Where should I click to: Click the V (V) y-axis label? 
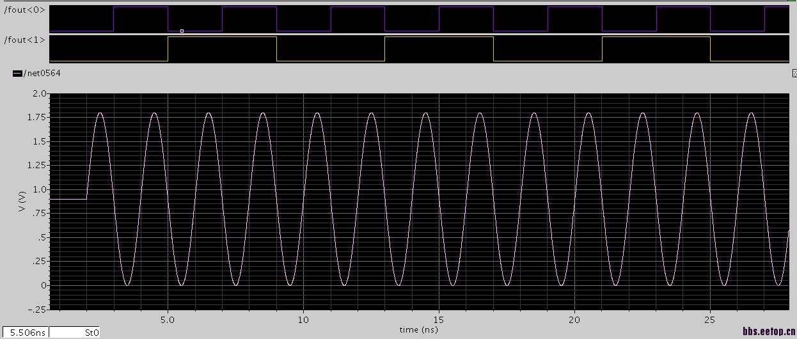pos(22,201)
